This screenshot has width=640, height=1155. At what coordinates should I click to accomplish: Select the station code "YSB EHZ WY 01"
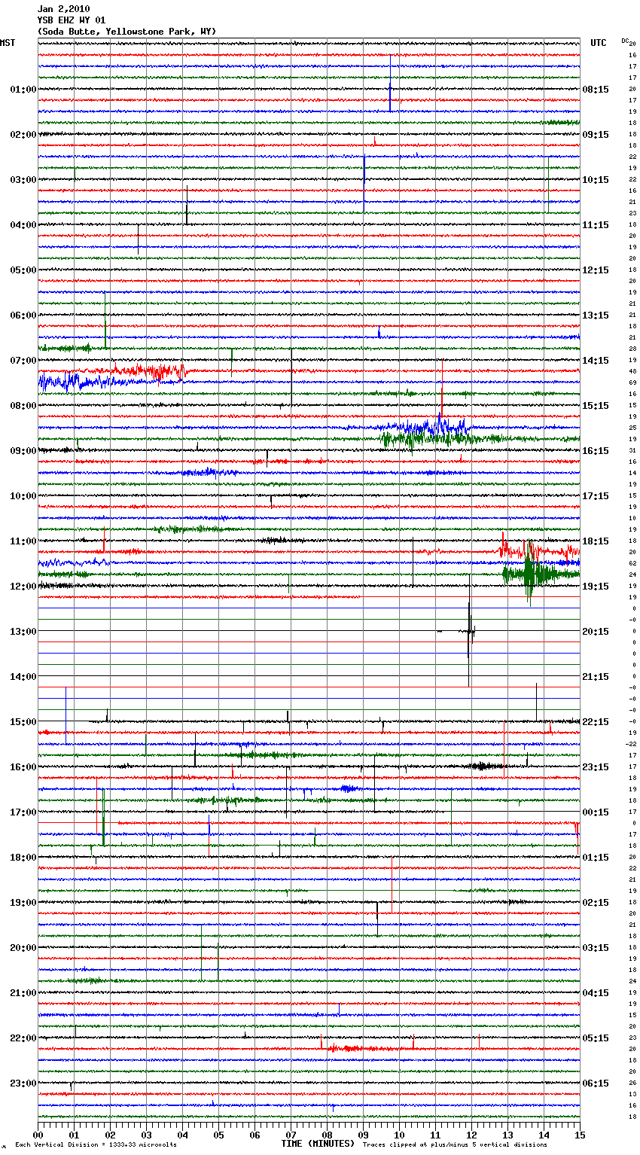pyautogui.click(x=72, y=20)
